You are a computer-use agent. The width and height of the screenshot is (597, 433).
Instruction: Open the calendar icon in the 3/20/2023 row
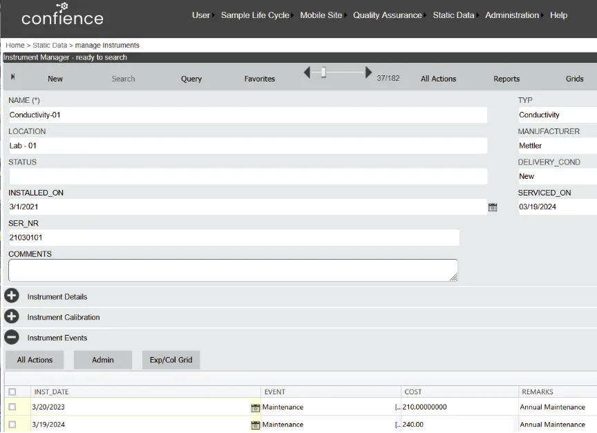255,407
